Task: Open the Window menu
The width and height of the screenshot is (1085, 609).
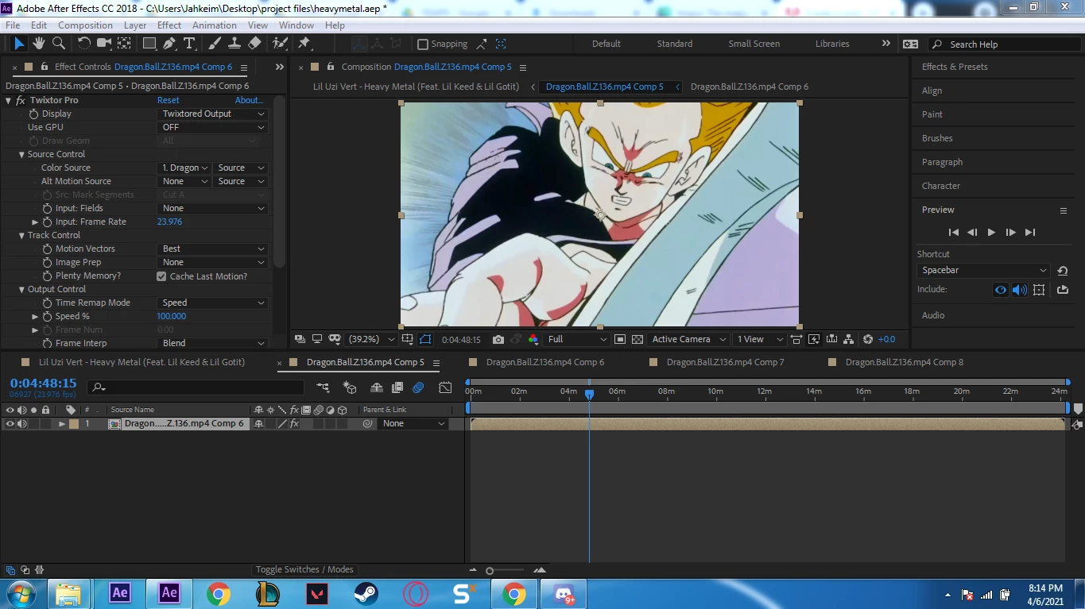Action: (x=296, y=25)
